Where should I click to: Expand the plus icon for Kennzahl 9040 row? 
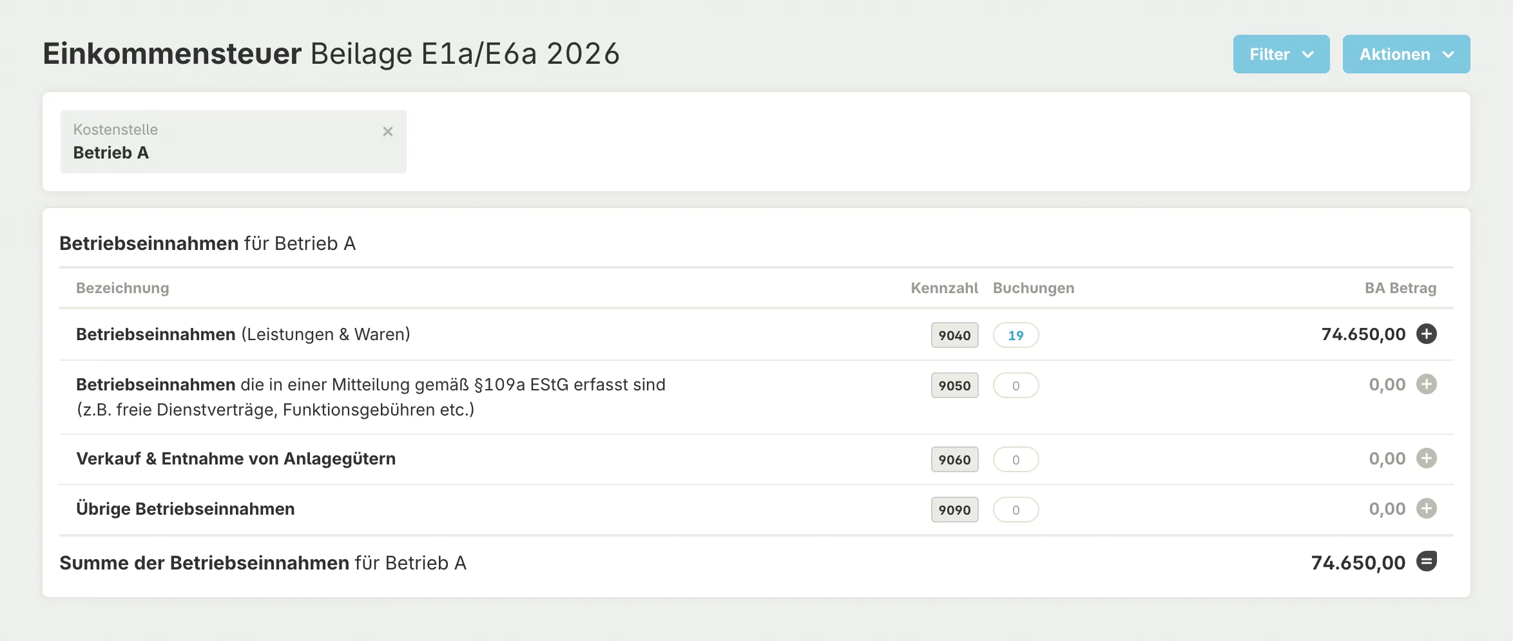pyautogui.click(x=1426, y=334)
